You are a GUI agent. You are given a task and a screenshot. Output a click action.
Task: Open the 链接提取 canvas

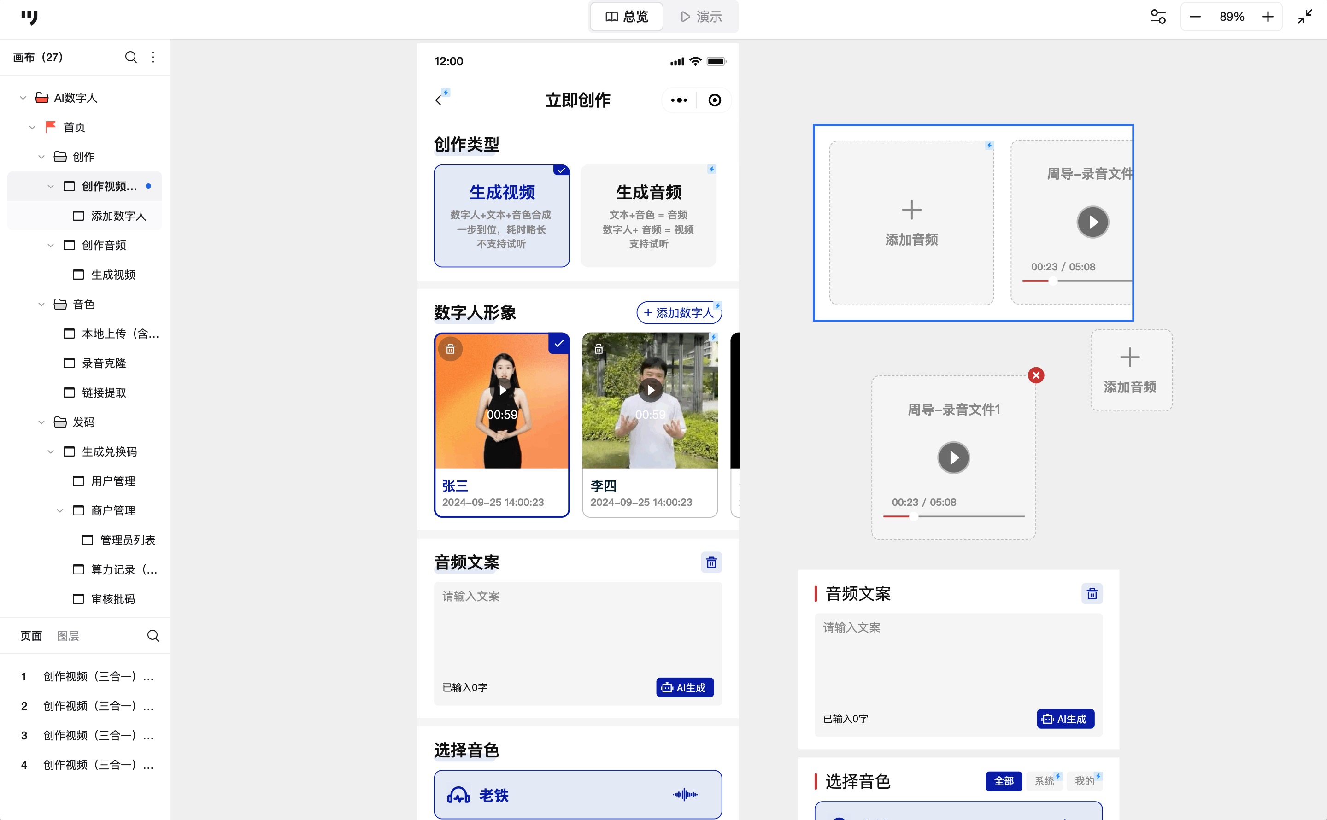pyautogui.click(x=85, y=392)
